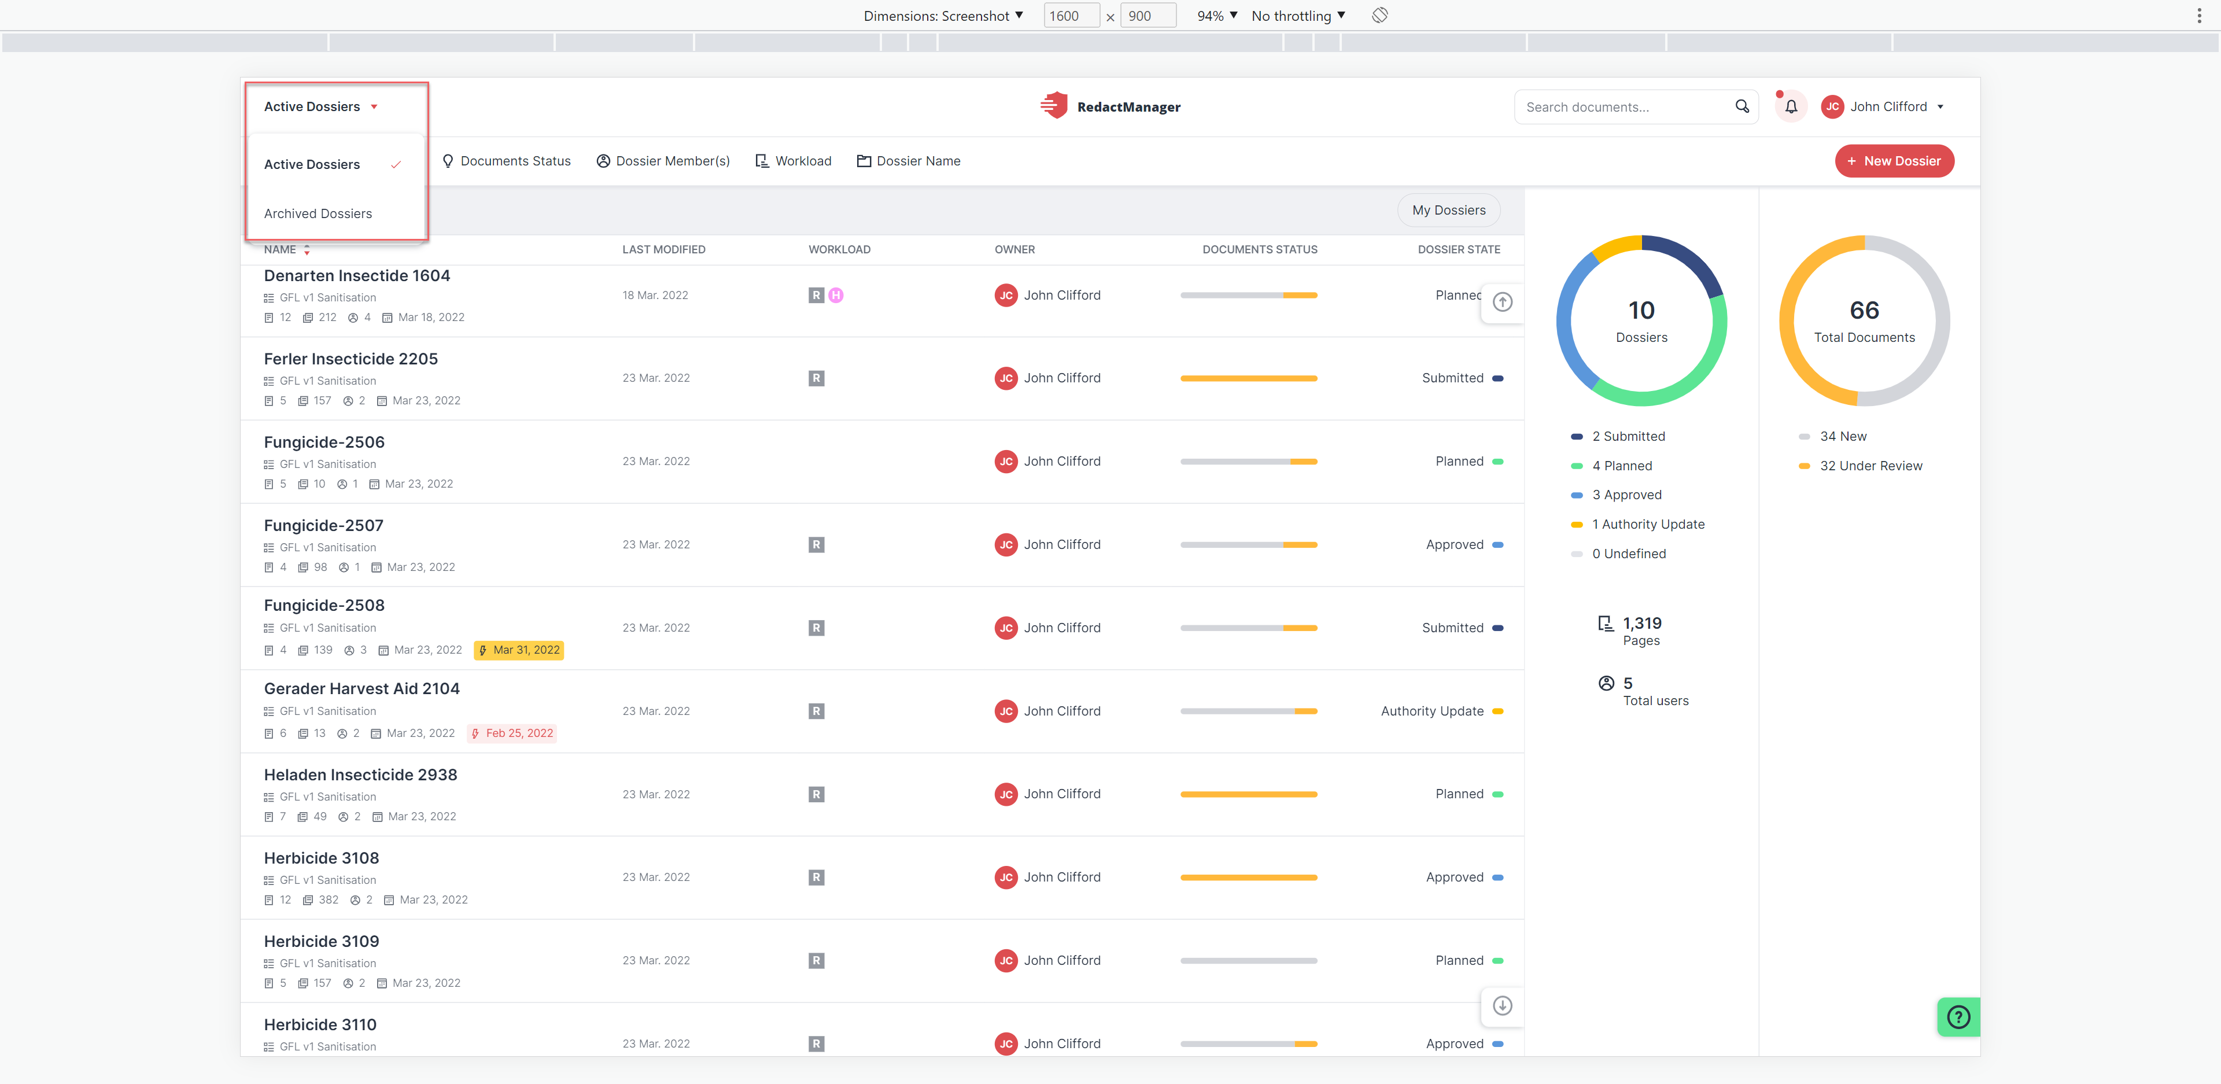Click the search magnifier icon
Viewport: 2221px width, 1084px height.
tap(1742, 106)
